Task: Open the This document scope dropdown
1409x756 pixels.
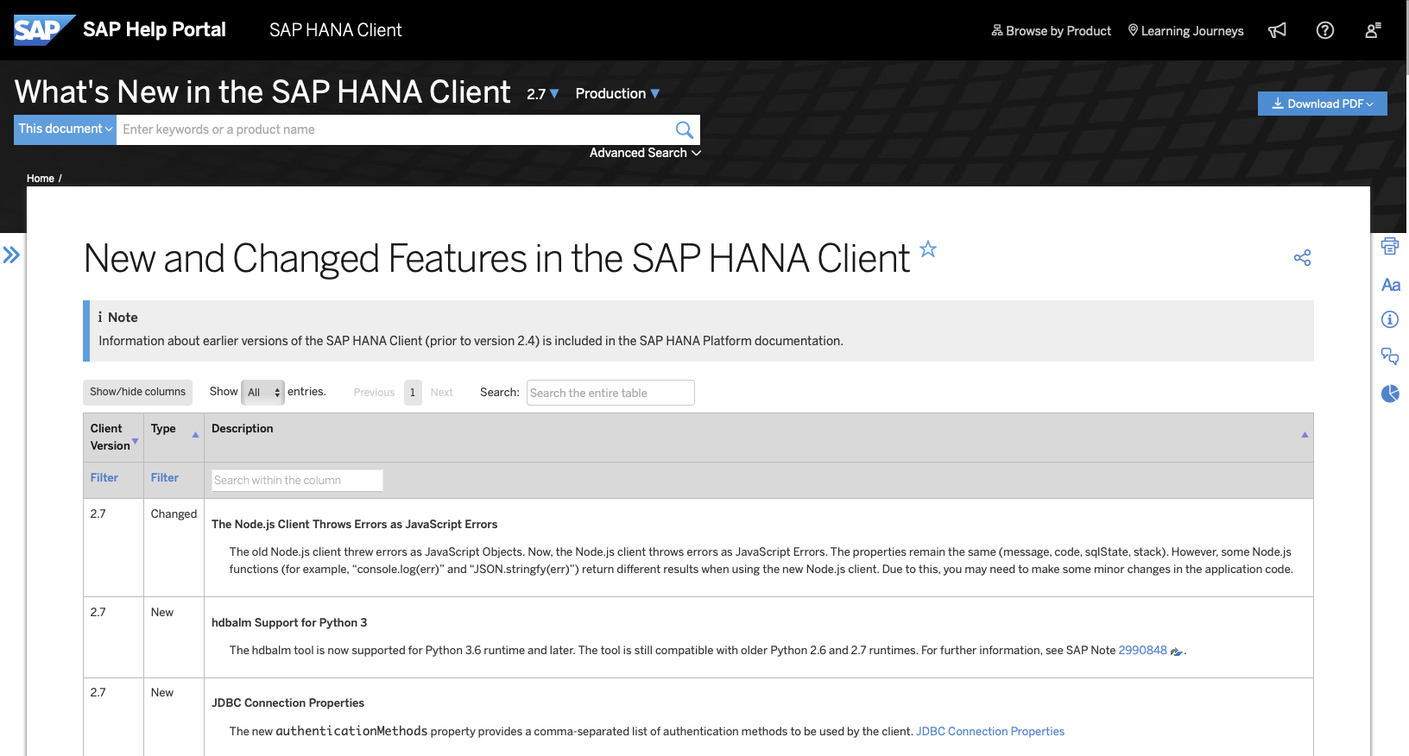Action: coord(66,129)
